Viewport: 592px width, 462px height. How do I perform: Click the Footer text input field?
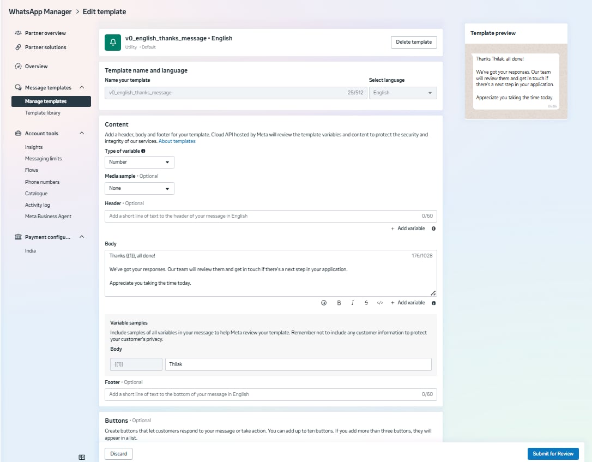pos(271,394)
